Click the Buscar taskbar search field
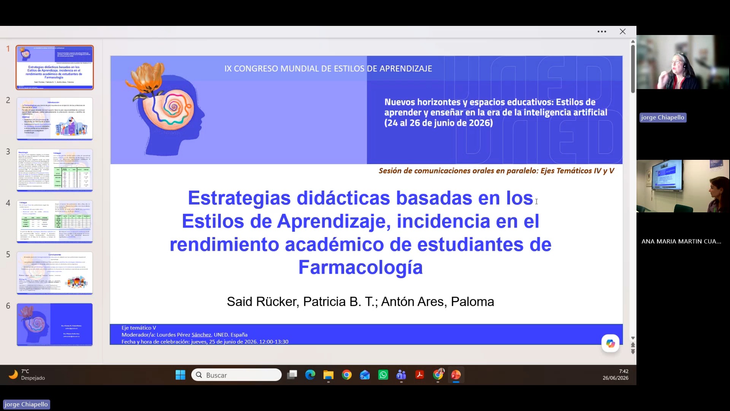The width and height of the screenshot is (730, 411). point(236,375)
